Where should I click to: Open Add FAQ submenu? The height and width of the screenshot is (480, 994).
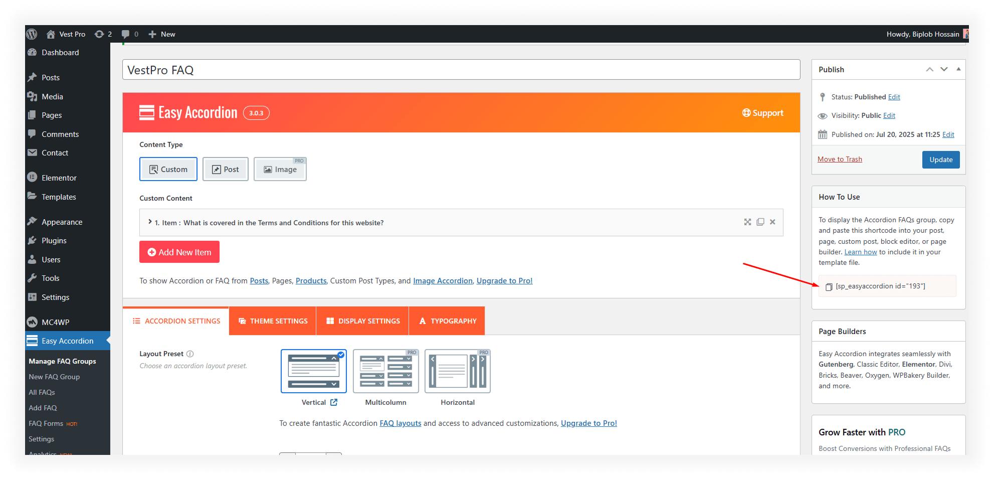[x=43, y=408]
